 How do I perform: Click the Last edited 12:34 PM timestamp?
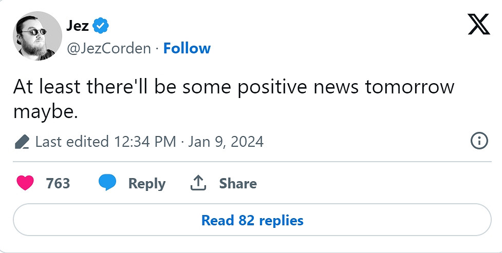click(x=105, y=142)
